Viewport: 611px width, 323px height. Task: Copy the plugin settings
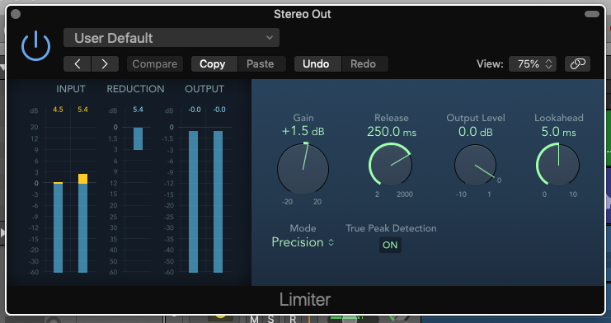click(x=214, y=64)
